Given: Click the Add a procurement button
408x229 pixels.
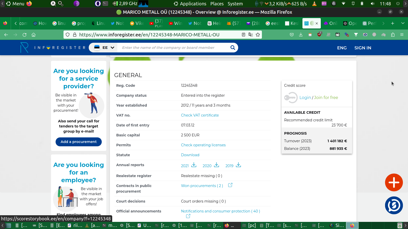Looking at the screenshot, I should click(79, 142).
